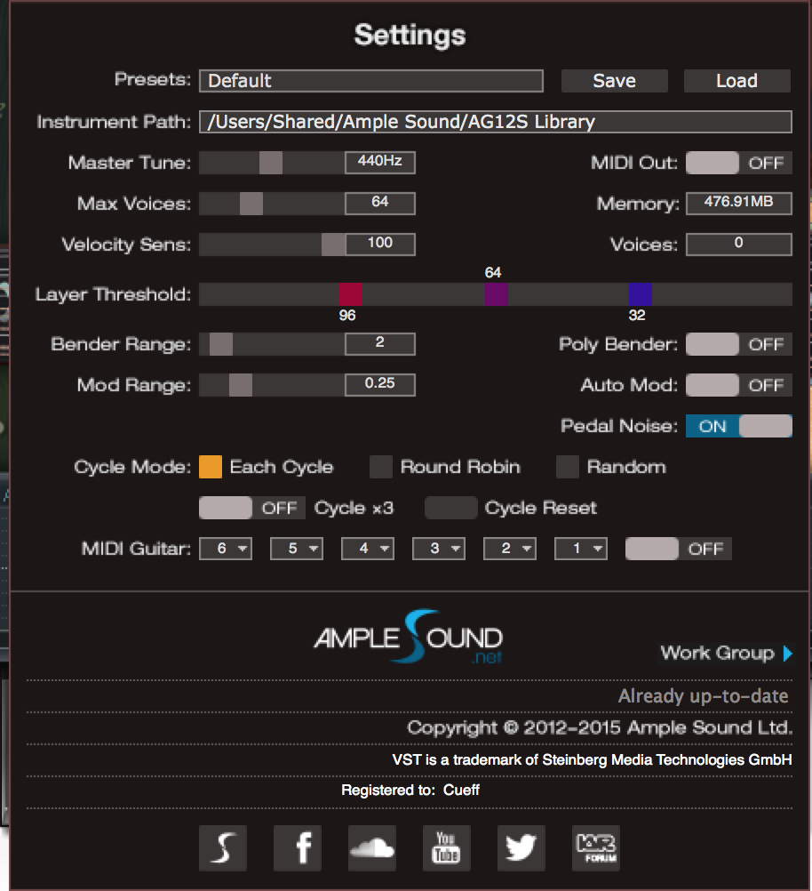The width and height of the screenshot is (812, 891).
Task: Open MIDI Guitar string 3 dropdown
Action: pyautogui.click(x=438, y=548)
